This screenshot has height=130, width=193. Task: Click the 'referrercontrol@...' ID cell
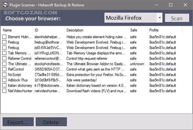tap(48, 58)
